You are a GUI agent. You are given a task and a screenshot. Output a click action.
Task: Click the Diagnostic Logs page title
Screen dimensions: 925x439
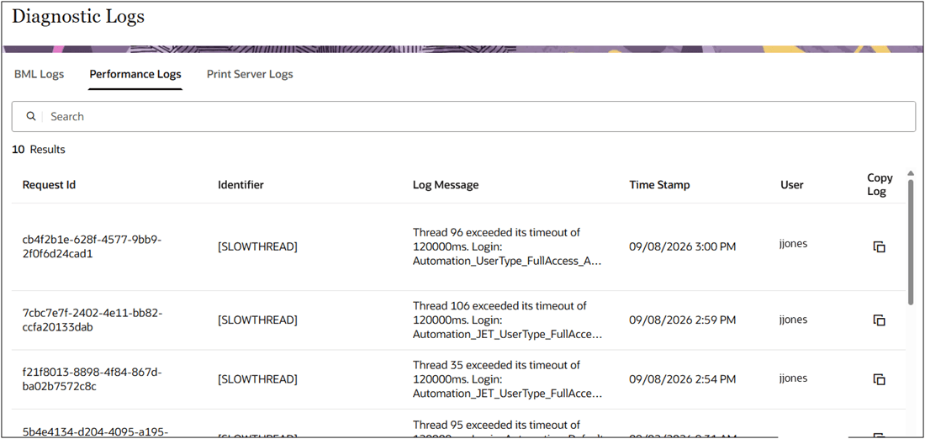point(78,16)
